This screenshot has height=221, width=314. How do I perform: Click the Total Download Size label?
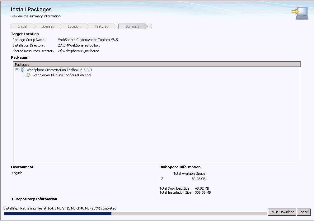pyautogui.click(x=175, y=188)
